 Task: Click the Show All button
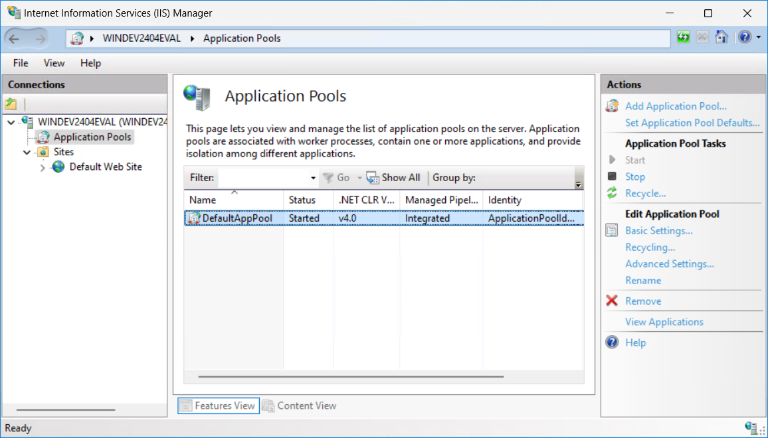[393, 178]
